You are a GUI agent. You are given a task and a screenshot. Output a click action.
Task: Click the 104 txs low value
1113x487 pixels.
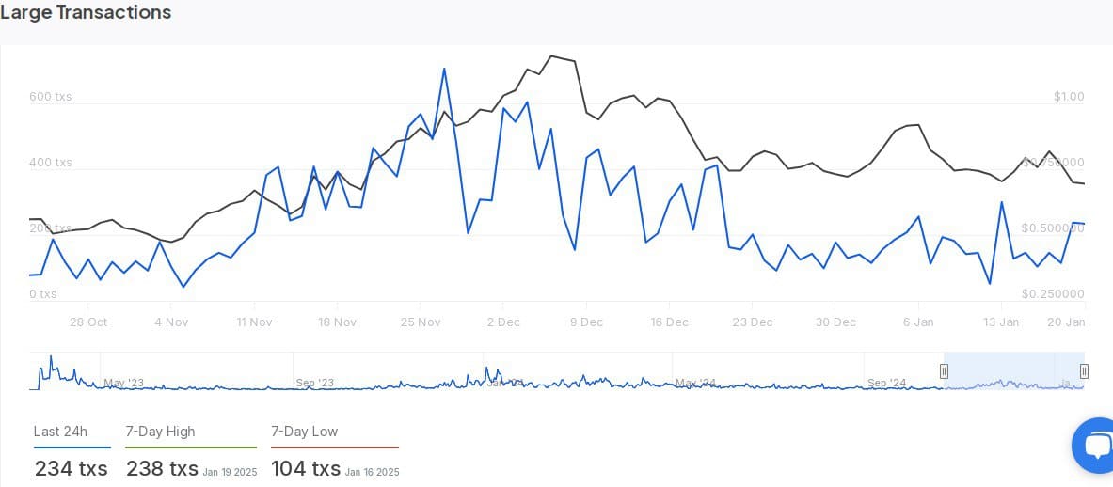pos(306,468)
